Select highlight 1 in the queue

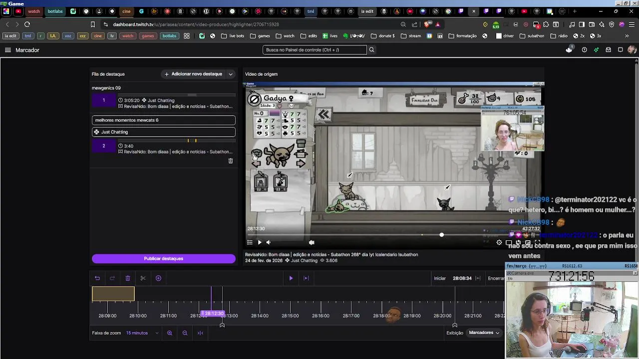(x=163, y=101)
